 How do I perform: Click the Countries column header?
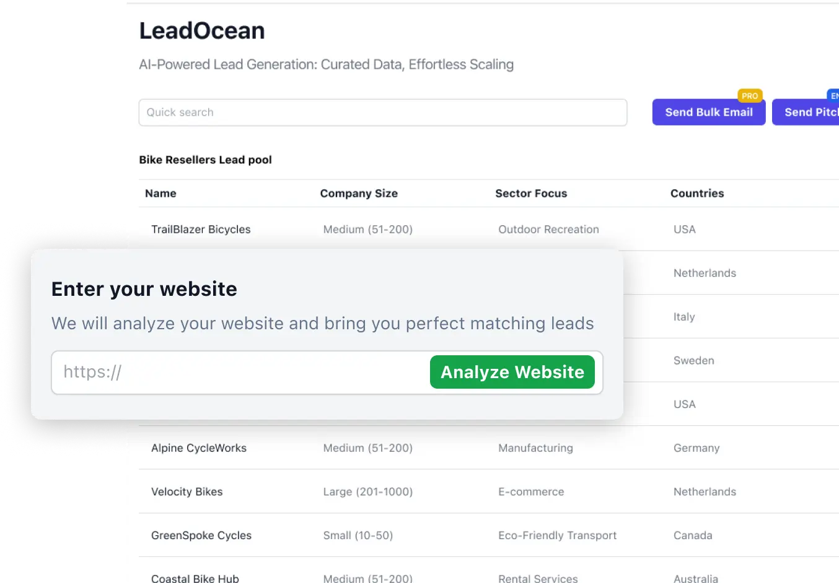point(697,194)
